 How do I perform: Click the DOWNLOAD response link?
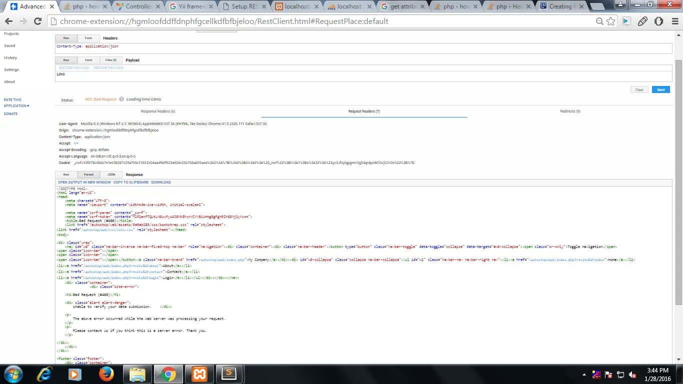click(161, 182)
